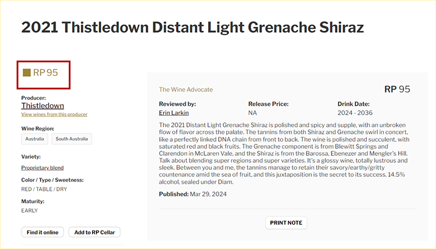
Task: Click the EARLY maturity value
Action: 30,211
